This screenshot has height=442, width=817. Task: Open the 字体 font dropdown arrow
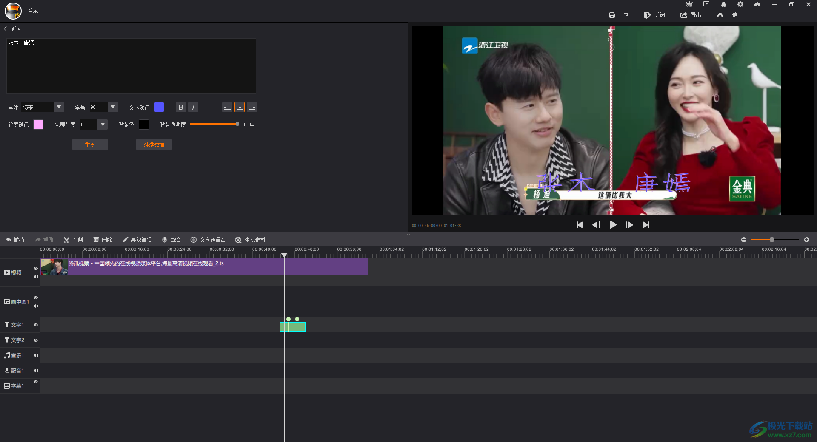59,107
